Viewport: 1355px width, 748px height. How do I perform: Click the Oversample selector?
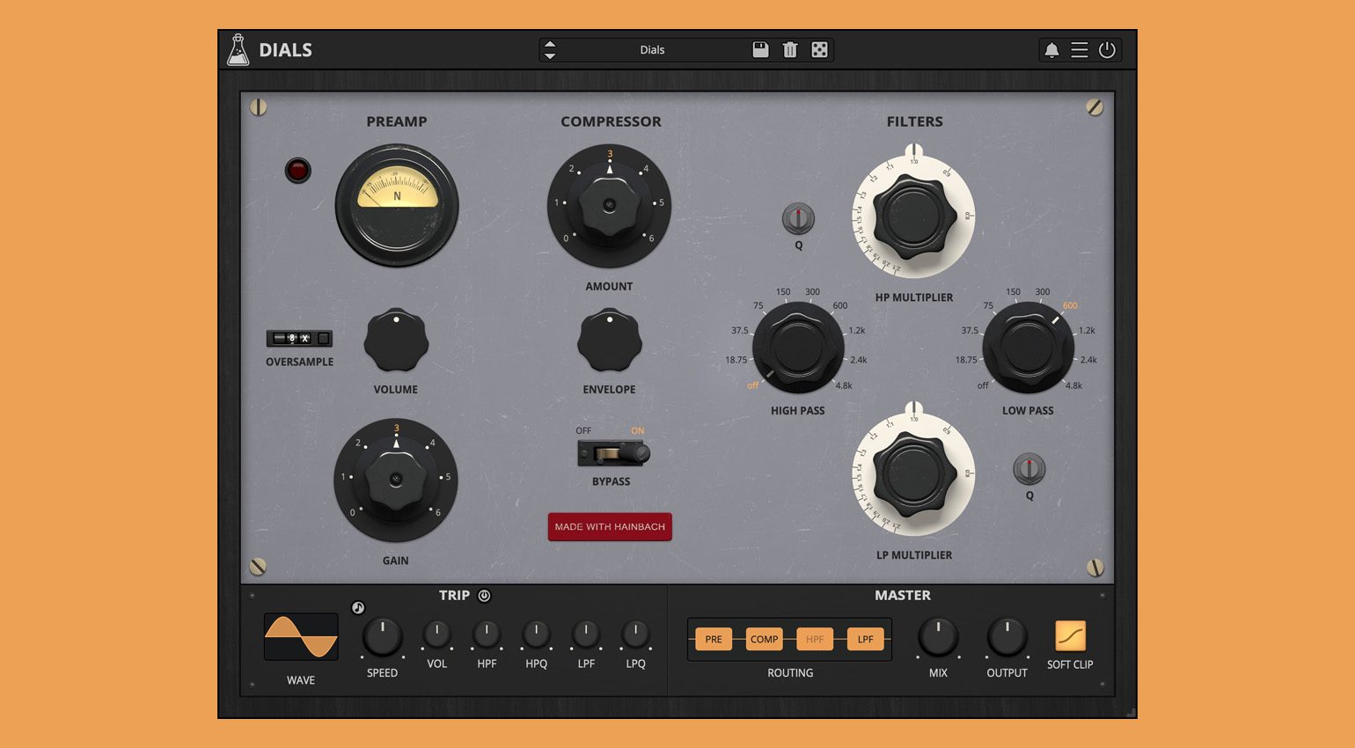click(x=299, y=338)
